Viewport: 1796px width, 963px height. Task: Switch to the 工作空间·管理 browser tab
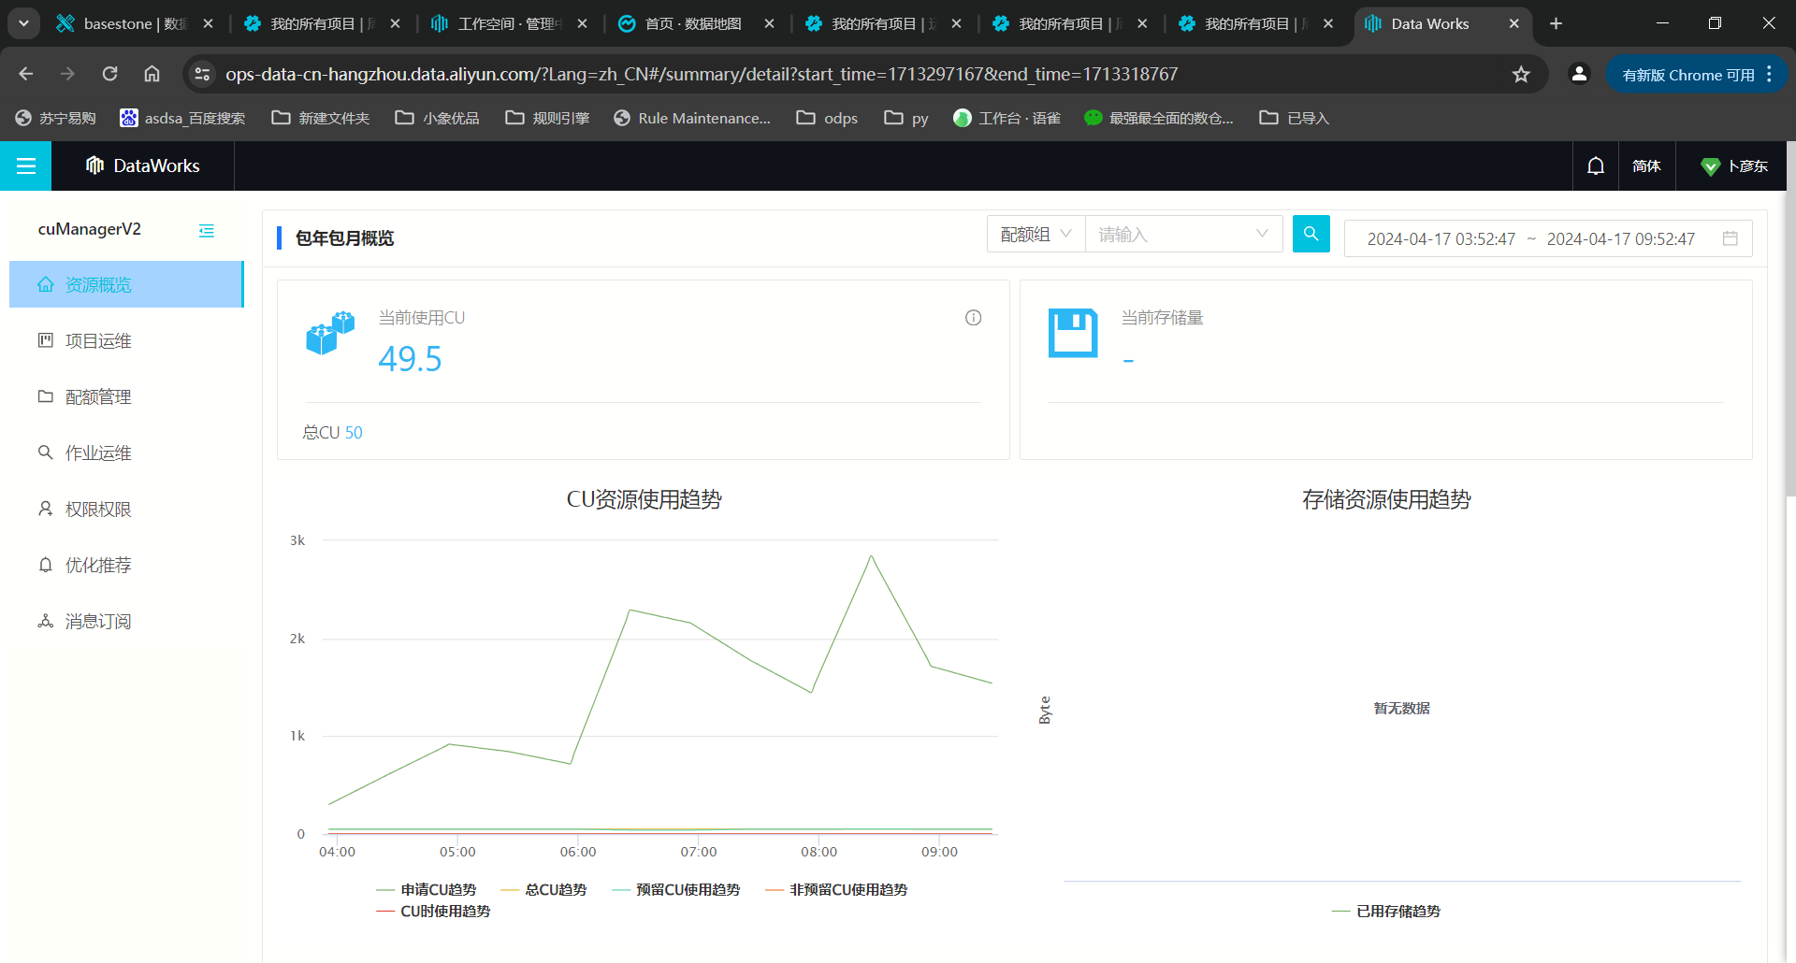pyautogui.click(x=509, y=23)
